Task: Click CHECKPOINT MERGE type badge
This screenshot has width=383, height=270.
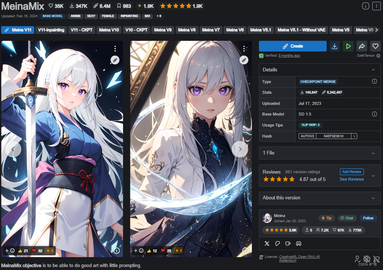Action: point(318,82)
